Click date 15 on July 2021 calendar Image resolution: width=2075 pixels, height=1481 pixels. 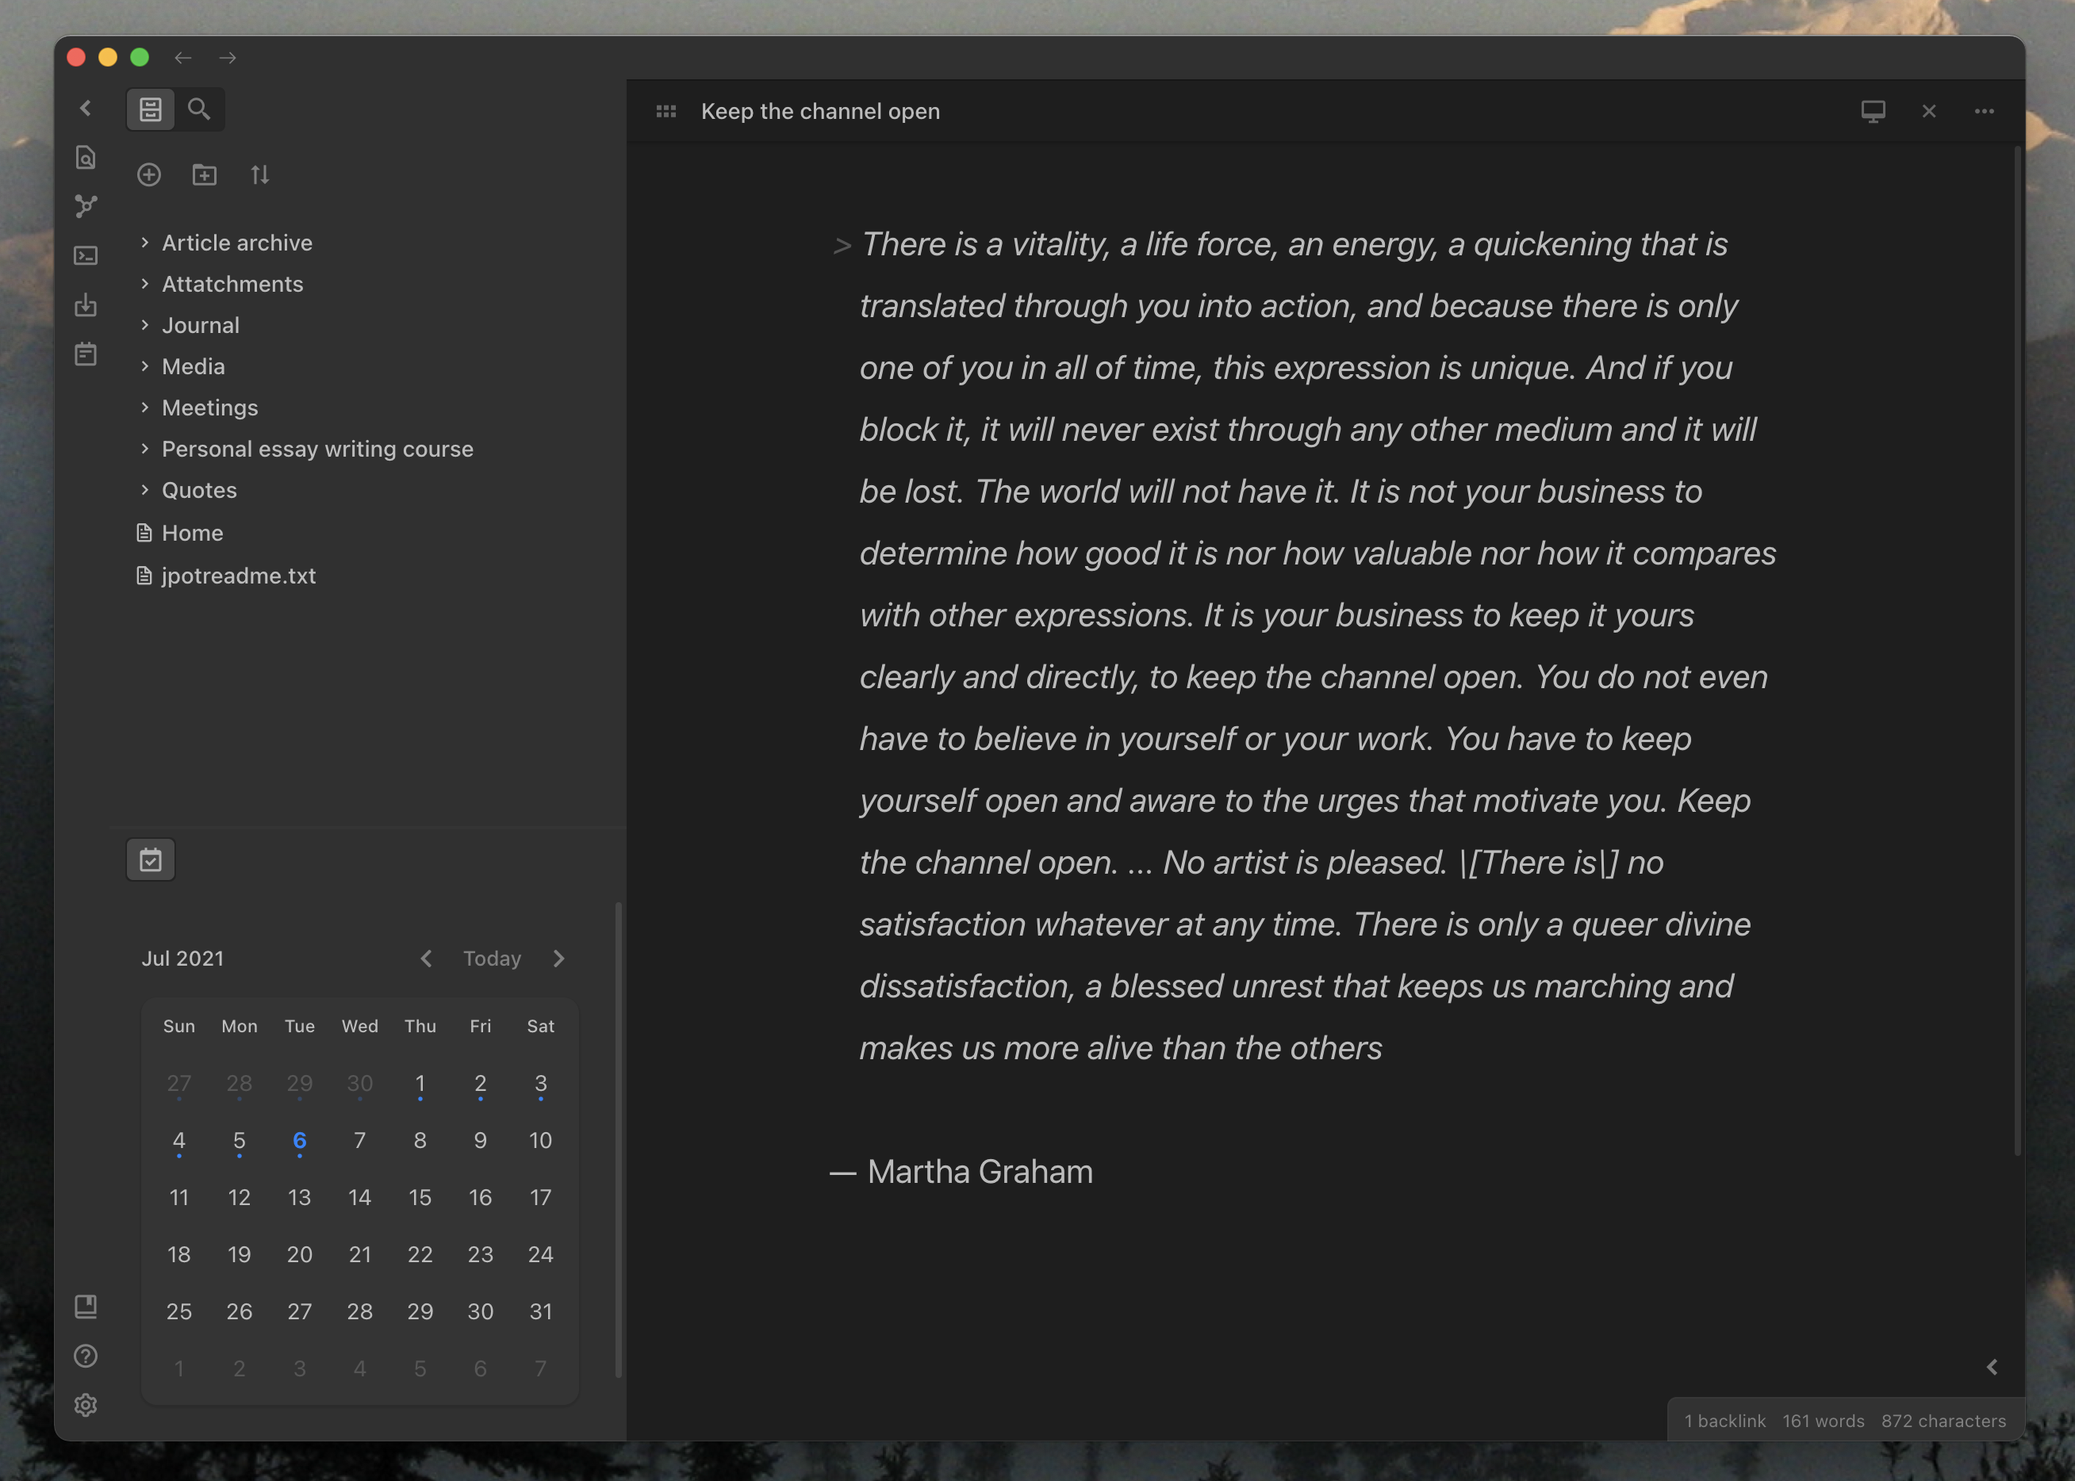click(x=419, y=1196)
